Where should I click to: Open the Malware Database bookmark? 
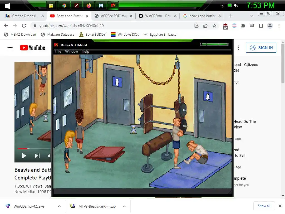[x=58, y=35]
